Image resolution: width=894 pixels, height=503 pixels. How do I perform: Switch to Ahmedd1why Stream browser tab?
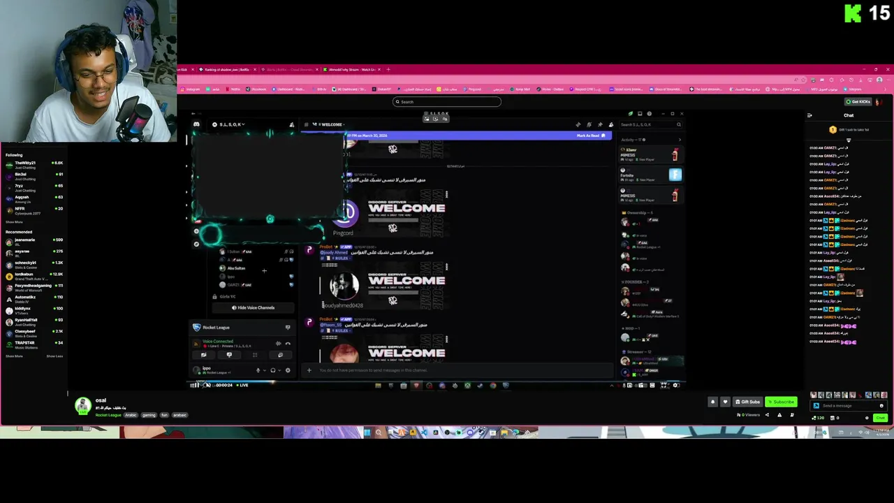[x=353, y=69]
